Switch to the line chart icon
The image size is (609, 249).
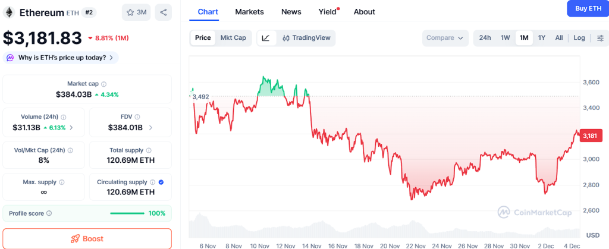(266, 38)
